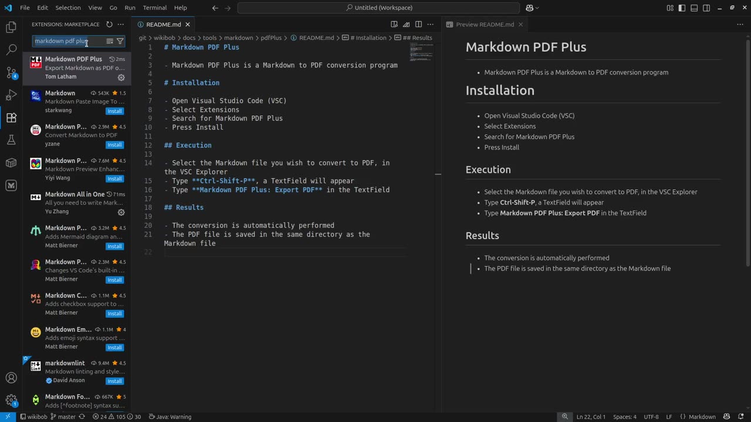Change the Markdown language mode
The image size is (751, 422).
[702, 417]
